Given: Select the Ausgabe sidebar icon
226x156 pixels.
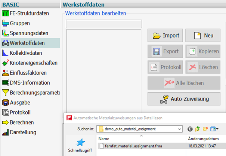Looking at the screenshot, I should click(x=6, y=102).
